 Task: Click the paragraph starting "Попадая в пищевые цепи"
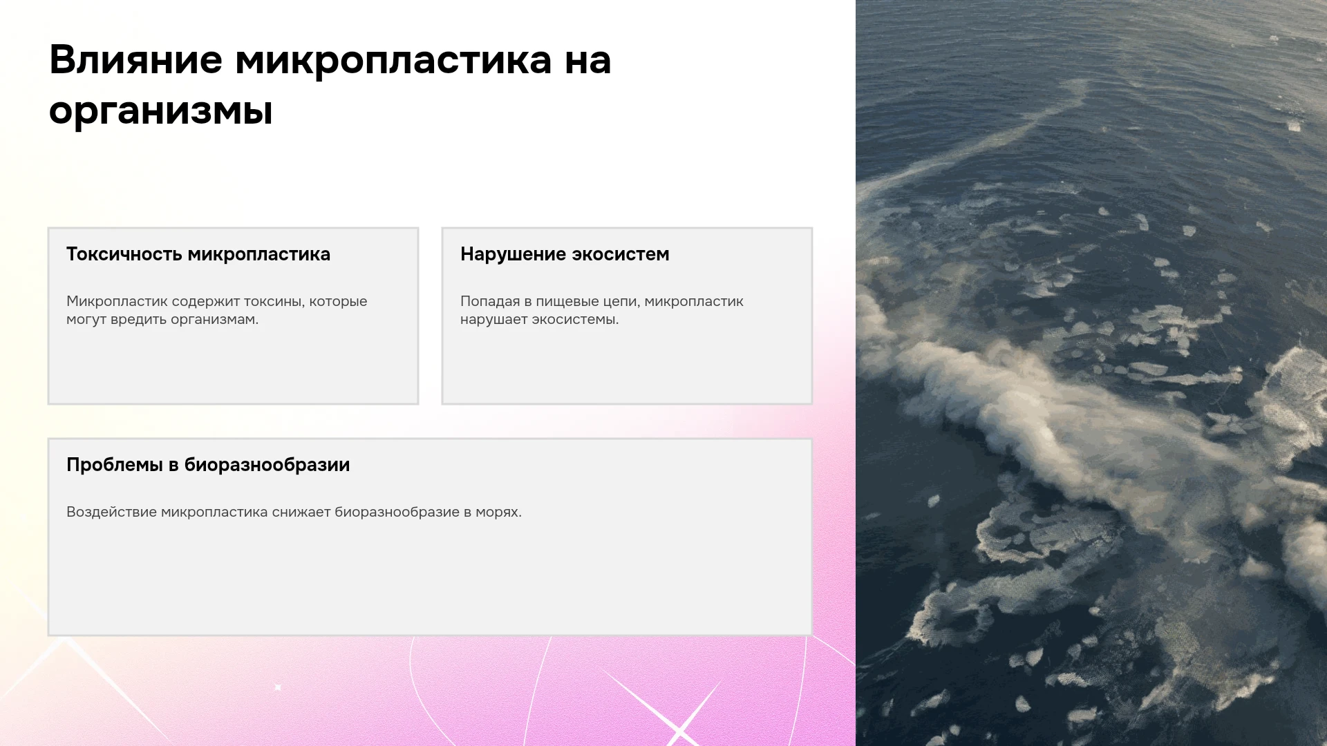tap(602, 310)
